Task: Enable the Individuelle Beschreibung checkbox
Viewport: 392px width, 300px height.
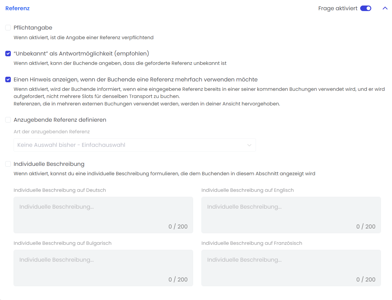Action: pos(8,164)
